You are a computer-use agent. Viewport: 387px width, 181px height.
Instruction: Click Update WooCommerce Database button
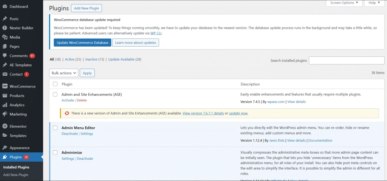[82, 42]
